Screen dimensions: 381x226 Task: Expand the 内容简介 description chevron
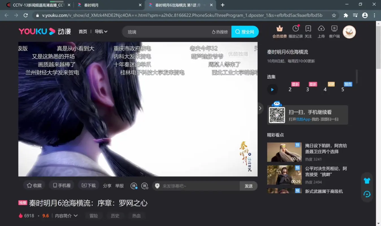[x=76, y=216]
